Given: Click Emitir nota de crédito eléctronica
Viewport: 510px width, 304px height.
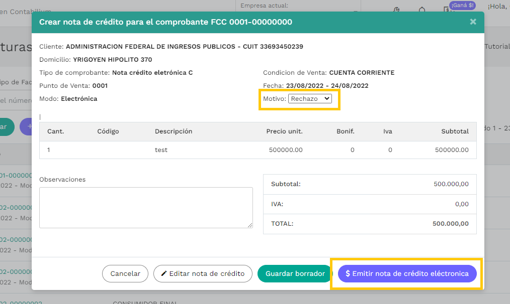Looking at the screenshot, I should click(407, 273).
